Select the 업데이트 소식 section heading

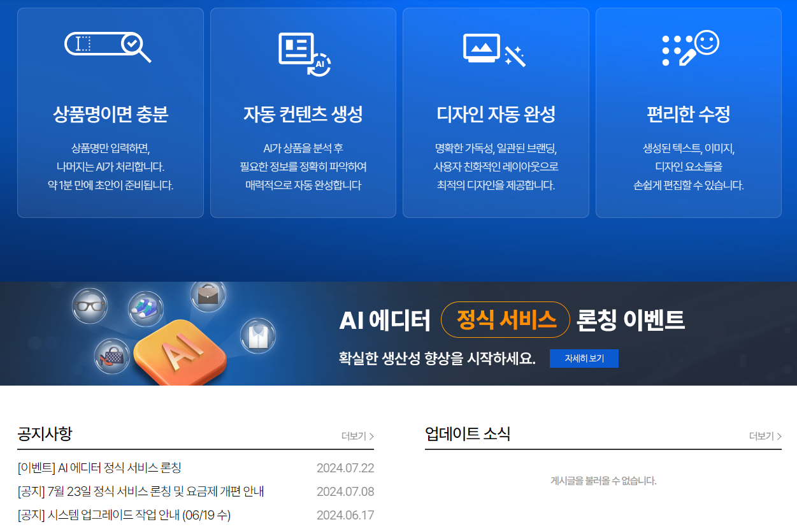coord(469,435)
